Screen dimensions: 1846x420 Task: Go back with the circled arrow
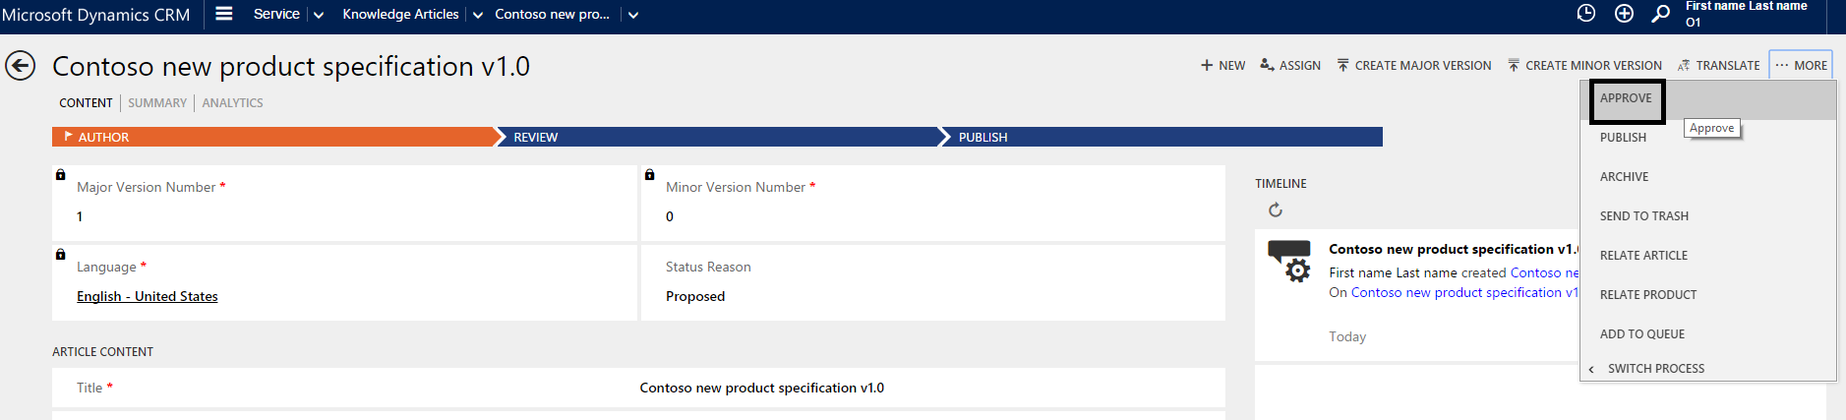20,66
